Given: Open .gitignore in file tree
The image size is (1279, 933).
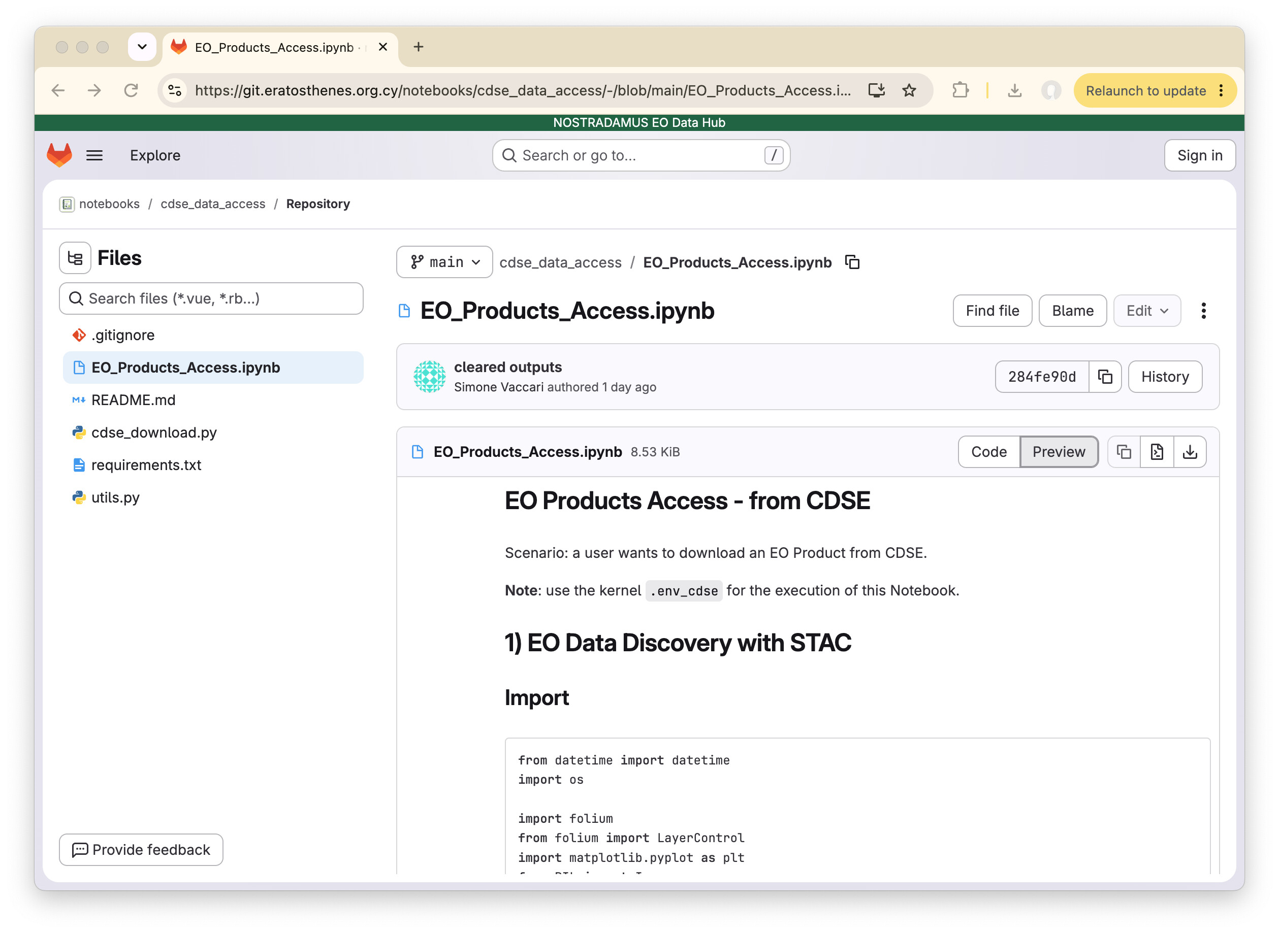Looking at the screenshot, I should [x=212, y=335].
